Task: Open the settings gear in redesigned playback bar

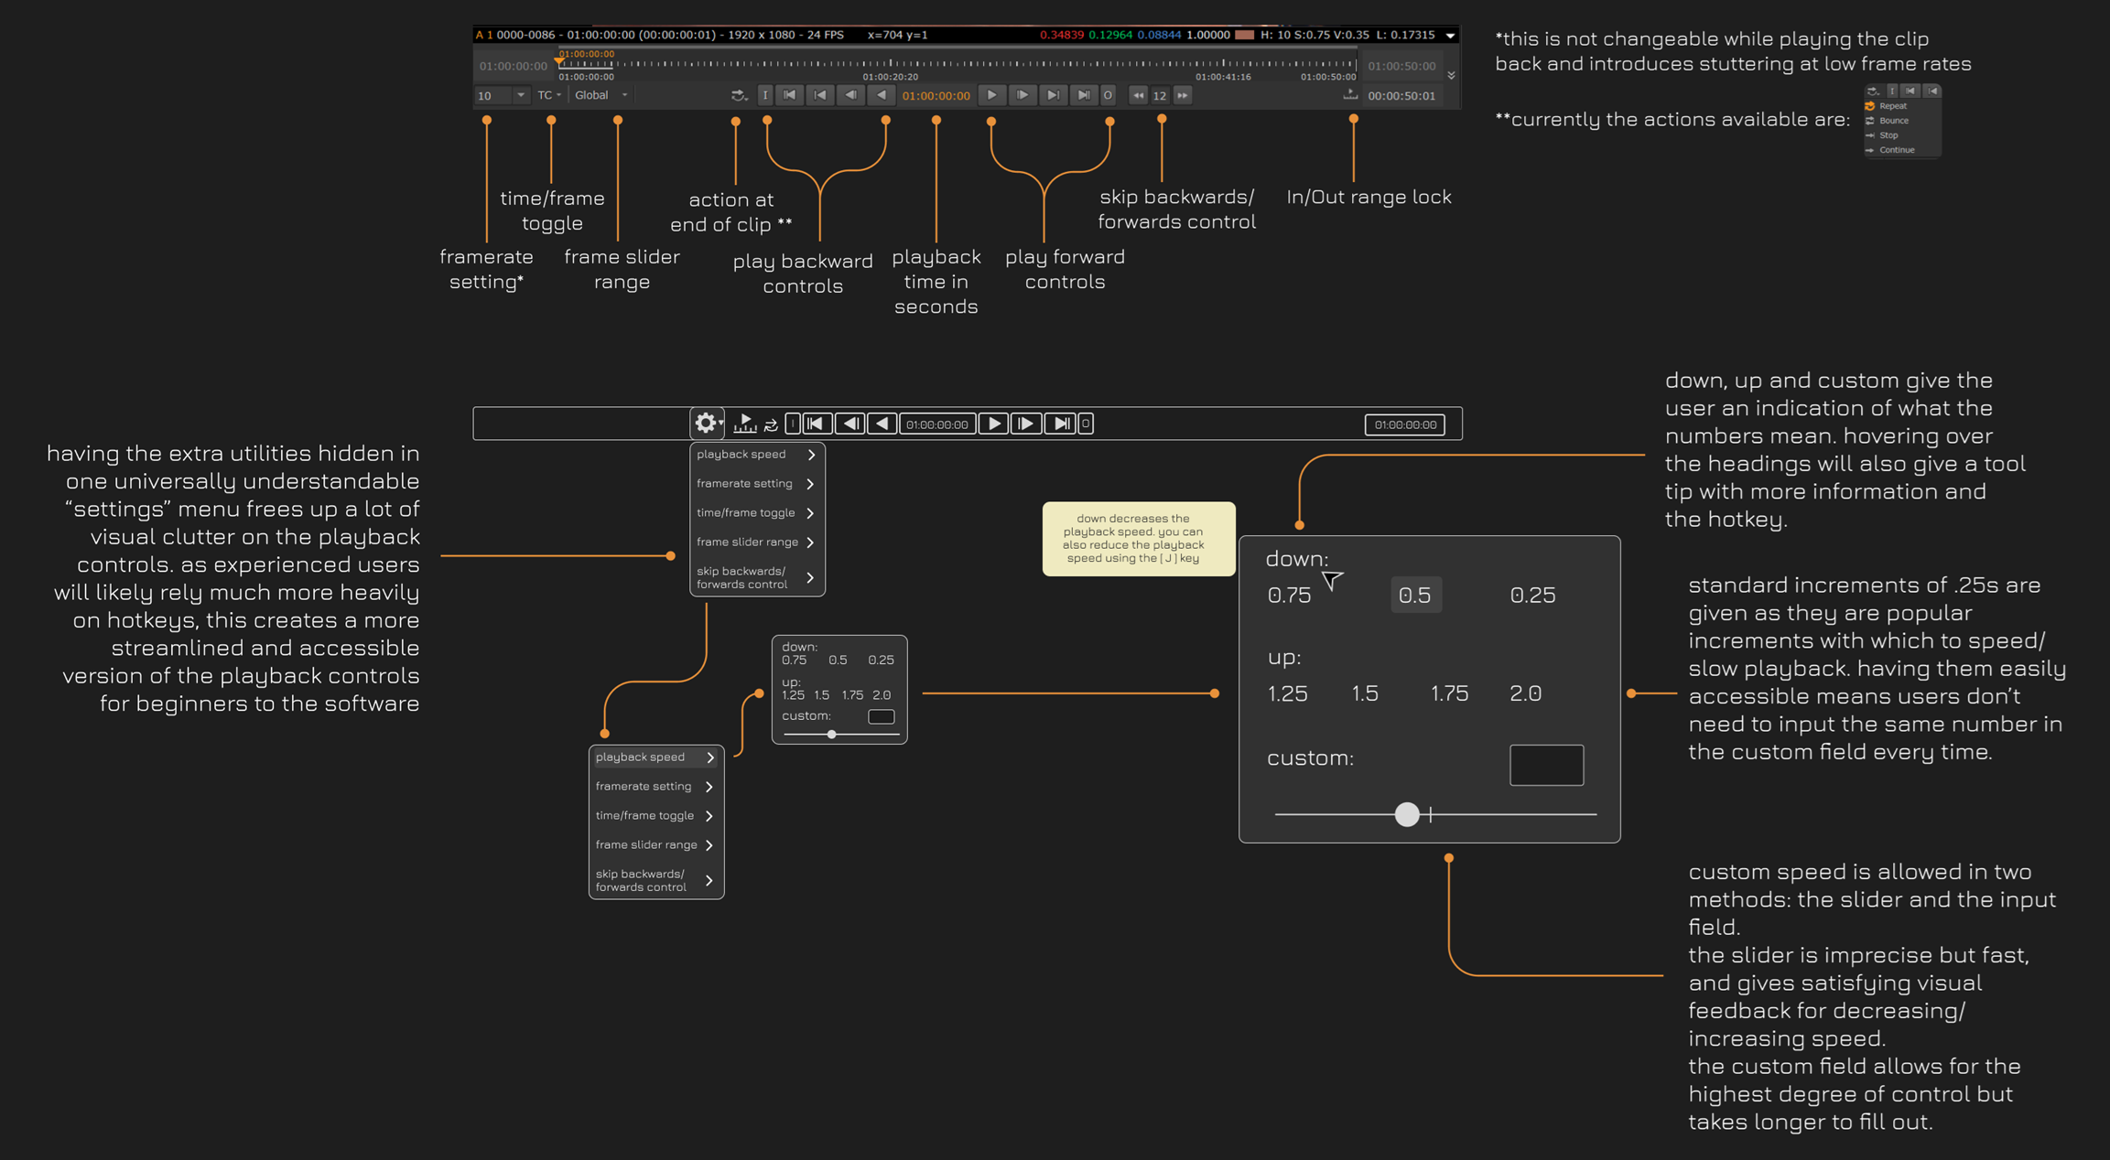Action: click(x=706, y=423)
